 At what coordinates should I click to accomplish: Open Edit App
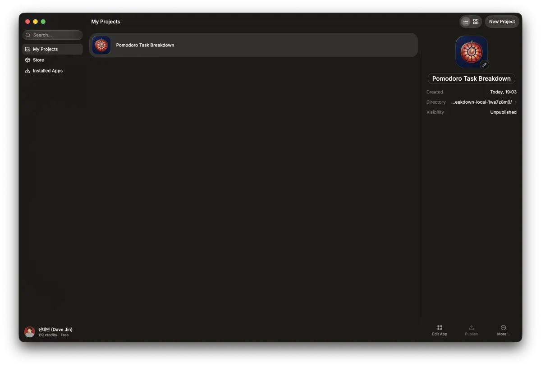click(x=440, y=330)
